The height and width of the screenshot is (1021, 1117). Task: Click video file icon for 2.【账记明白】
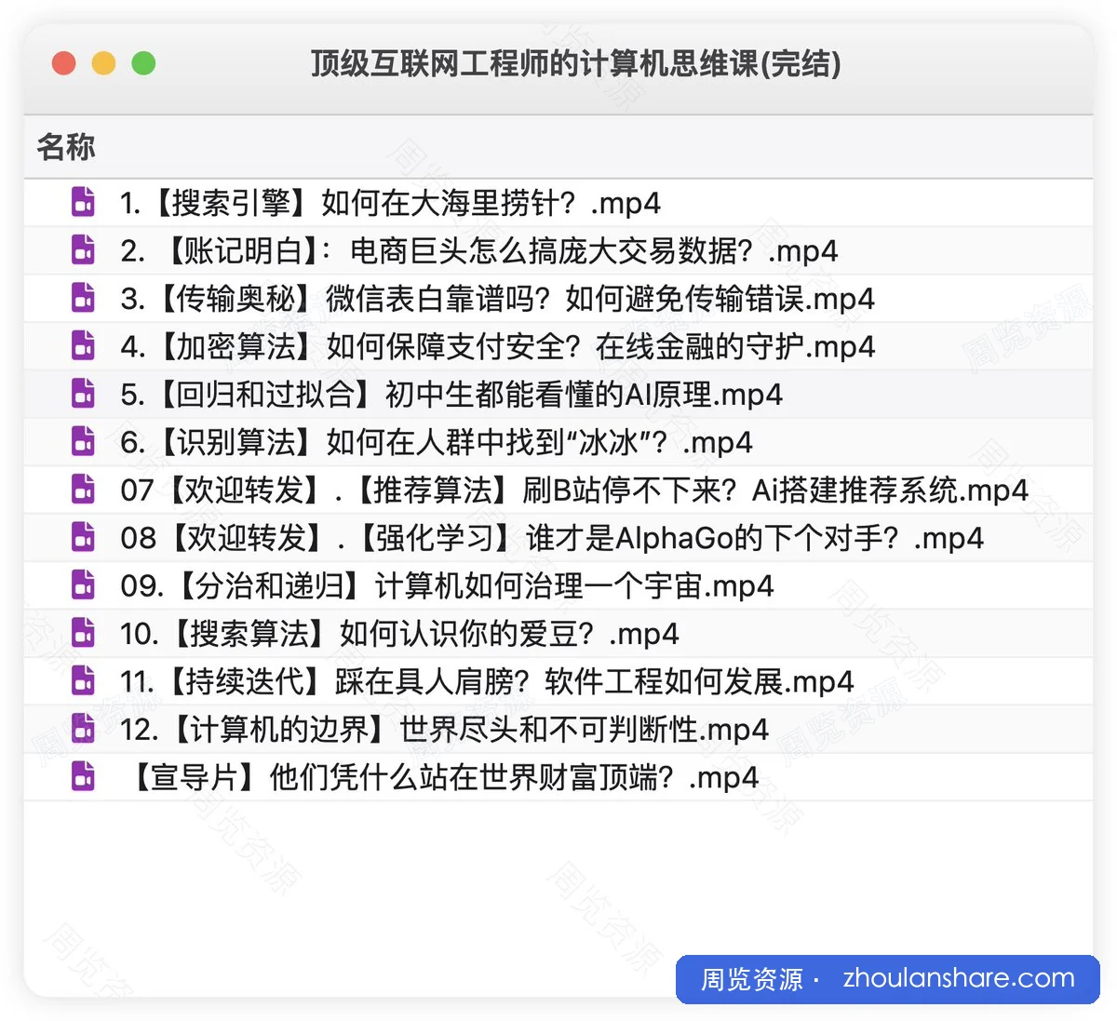pos(84,249)
